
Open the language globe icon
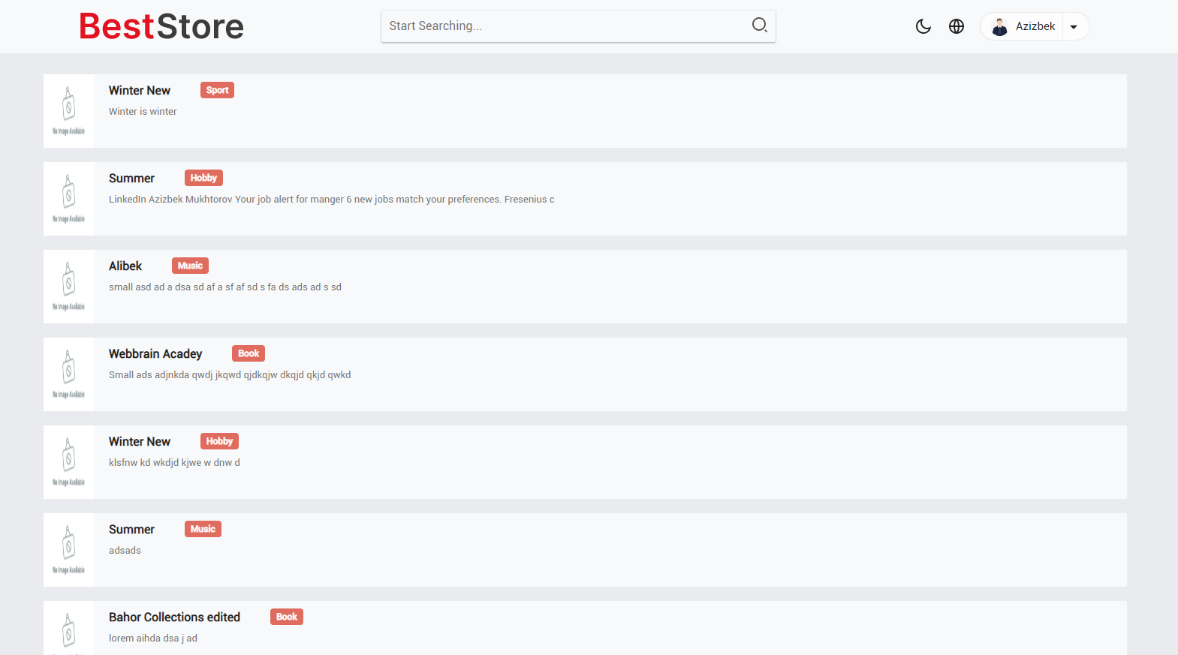coord(956,26)
